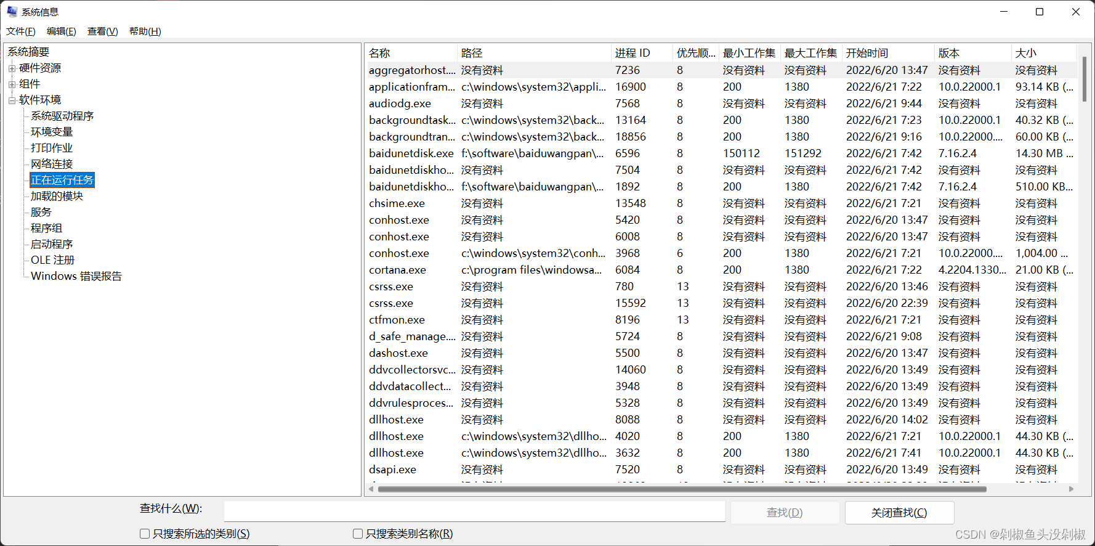Viewport: 1095px width, 546px height.
Task: Click the horizontal scrollbar left arrow
Action: tap(371, 489)
